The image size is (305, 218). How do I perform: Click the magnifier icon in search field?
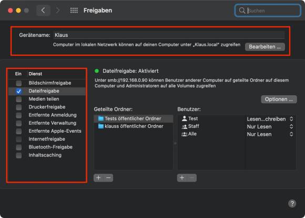coord(242,11)
